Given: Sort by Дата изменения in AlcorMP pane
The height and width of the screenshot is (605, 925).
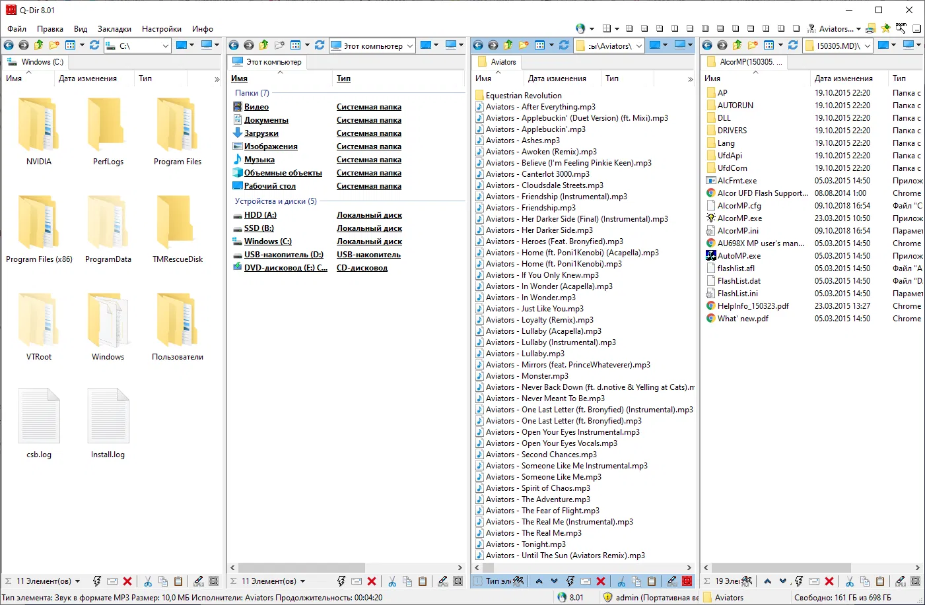Looking at the screenshot, I should 843,79.
